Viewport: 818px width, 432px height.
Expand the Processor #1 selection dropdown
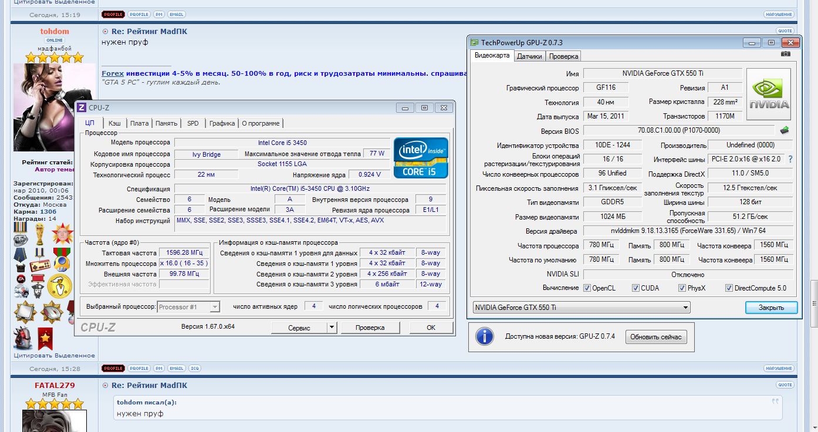click(215, 307)
